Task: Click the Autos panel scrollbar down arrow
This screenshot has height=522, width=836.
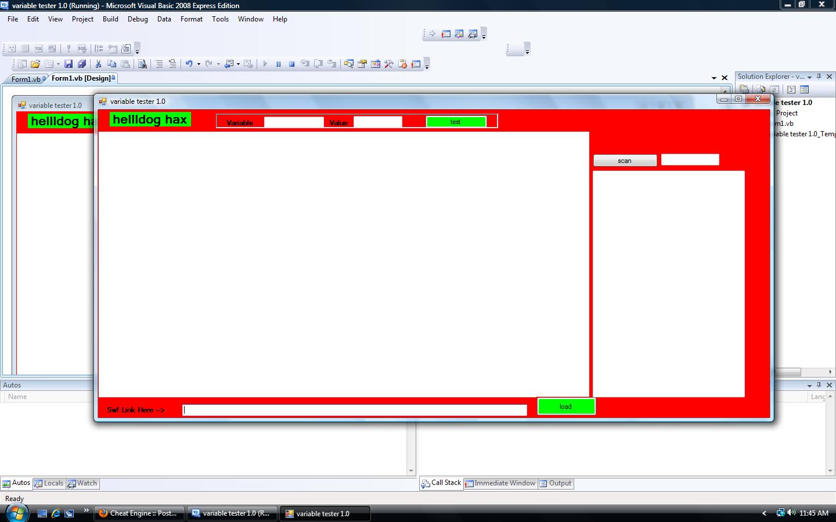Action: pyautogui.click(x=411, y=471)
